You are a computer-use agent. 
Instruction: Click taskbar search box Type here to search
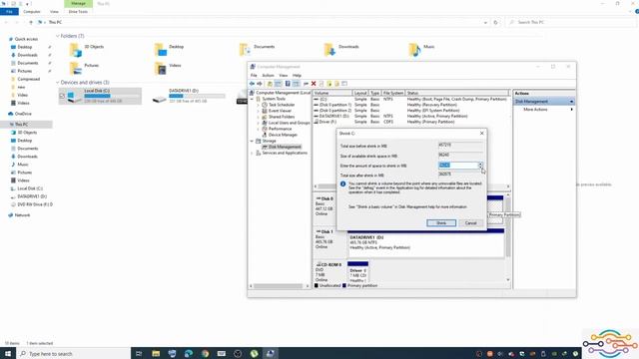[x=73, y=353]
